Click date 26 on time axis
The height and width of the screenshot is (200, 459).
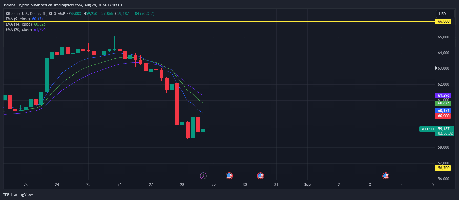pos(119,185)
